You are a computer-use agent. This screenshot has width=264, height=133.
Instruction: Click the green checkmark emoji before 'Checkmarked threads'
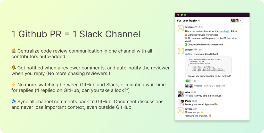(186, 44)
